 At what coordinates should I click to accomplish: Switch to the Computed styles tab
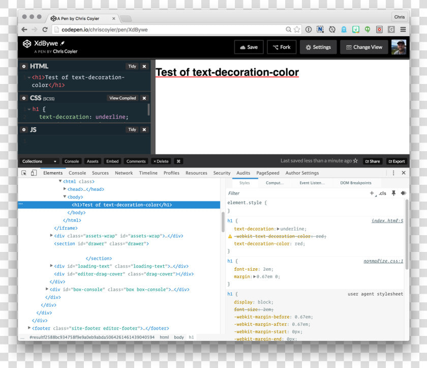[x=274, y=183]
